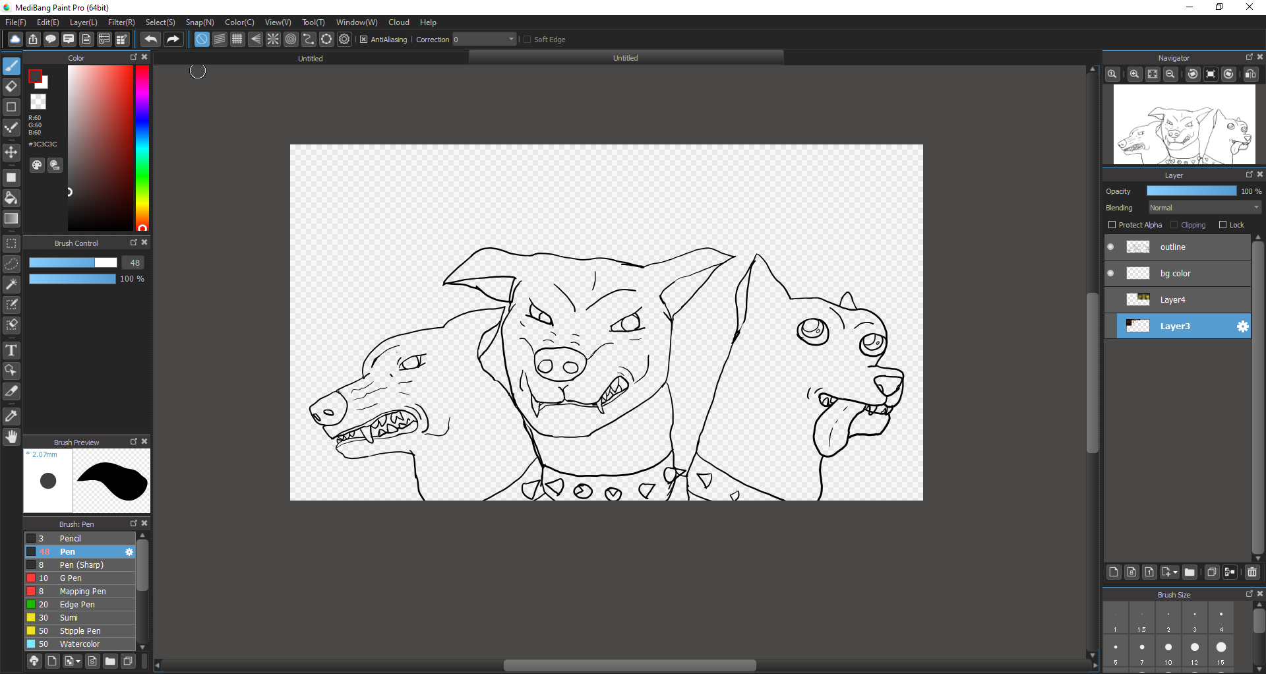Viewport: 1266px width, 674px height.
Task: Select the Lasso tool
Action: tap(11, 264)
